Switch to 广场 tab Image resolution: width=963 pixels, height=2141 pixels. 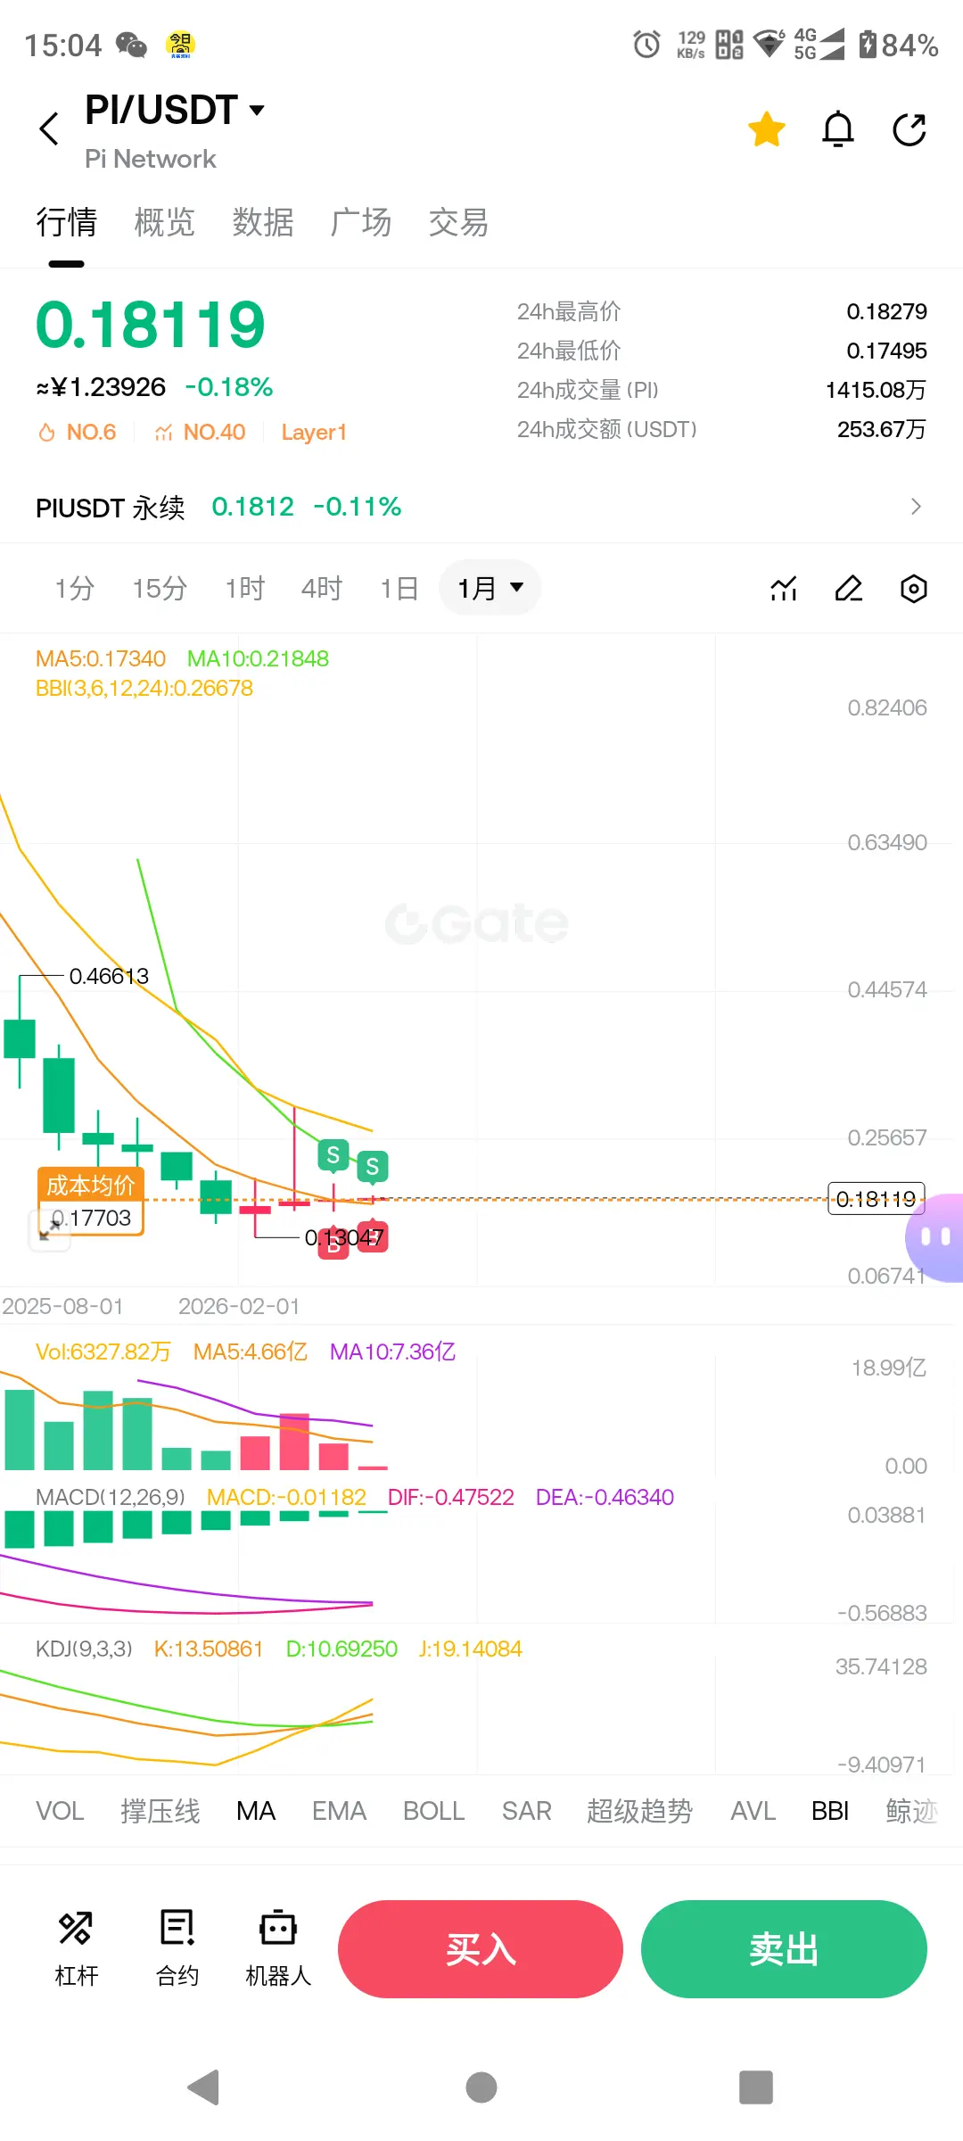click(360, 222)
